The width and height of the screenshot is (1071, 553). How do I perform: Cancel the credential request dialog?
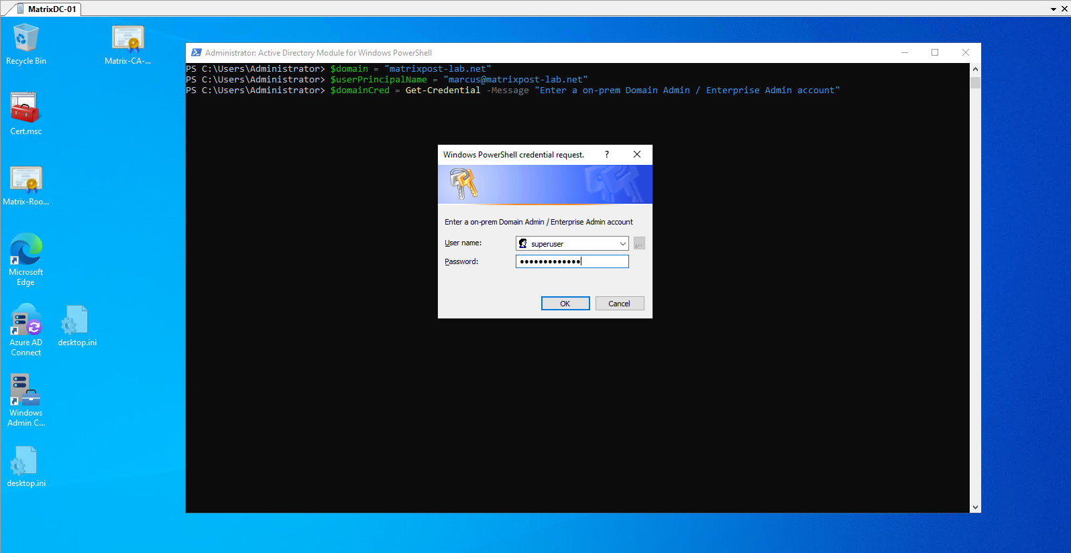point(620,304)
